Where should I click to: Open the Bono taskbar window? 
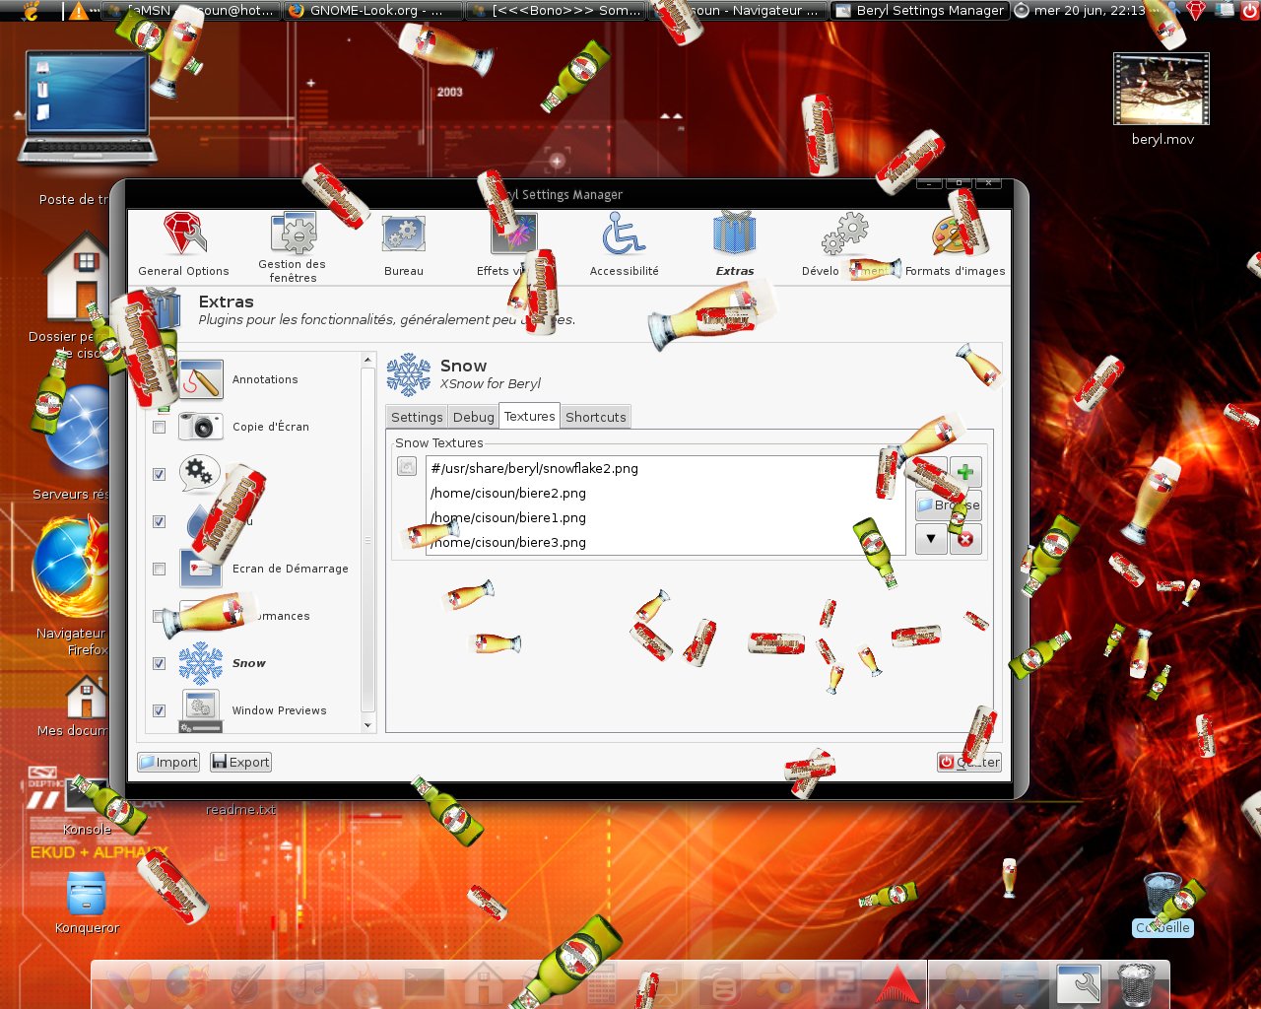click(556, 11)
